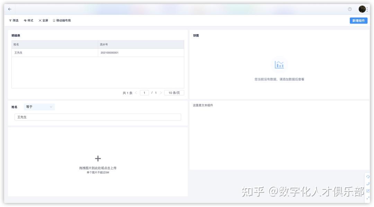Click the 新增组件 button
This screenshot has height=207, width=374.
click(x=358, y=21)
